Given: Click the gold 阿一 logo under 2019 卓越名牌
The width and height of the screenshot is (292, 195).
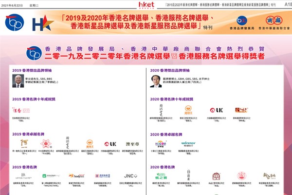Looking at the screenshot, I should pos(24,144).
